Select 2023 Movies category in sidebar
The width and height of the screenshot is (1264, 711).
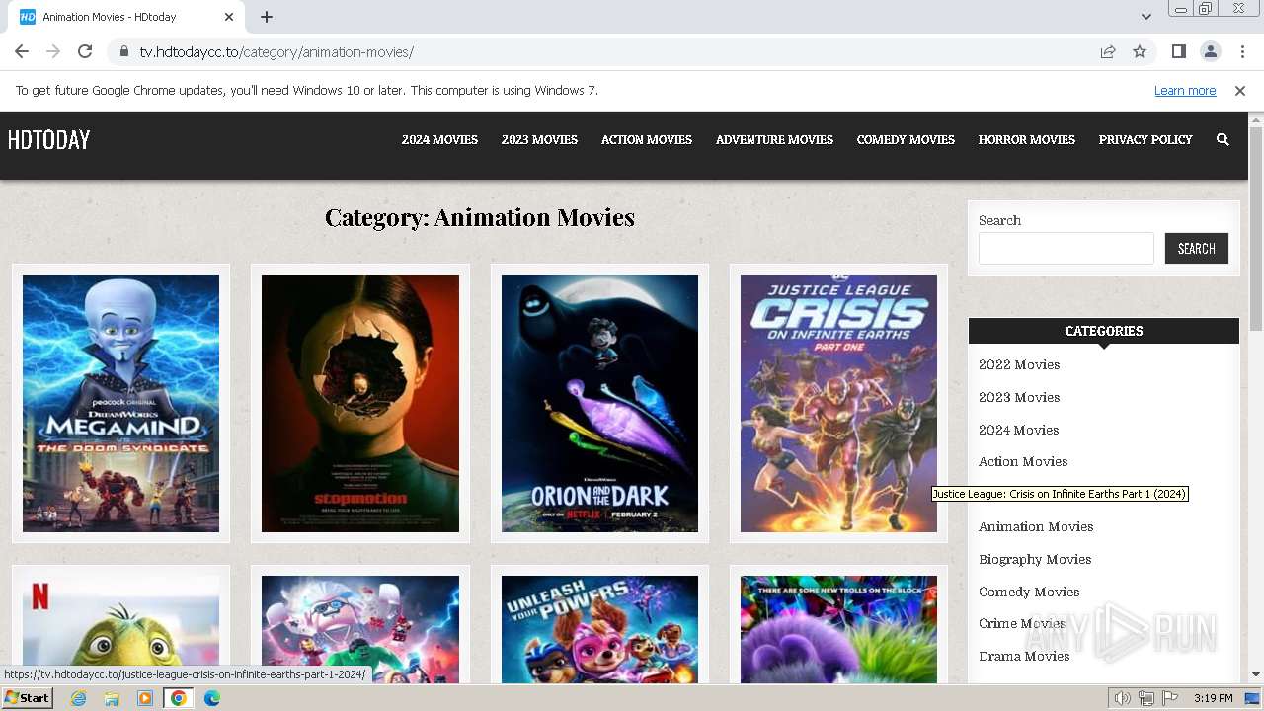pos(1019,397)
